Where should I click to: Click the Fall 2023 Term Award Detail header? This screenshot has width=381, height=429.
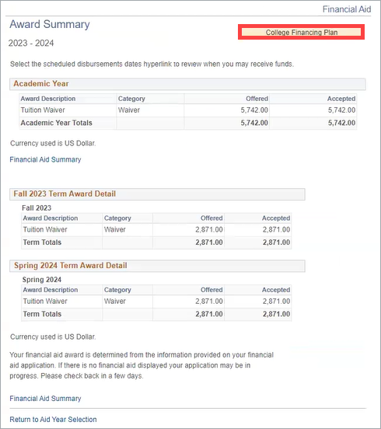[x=157, y=194]
